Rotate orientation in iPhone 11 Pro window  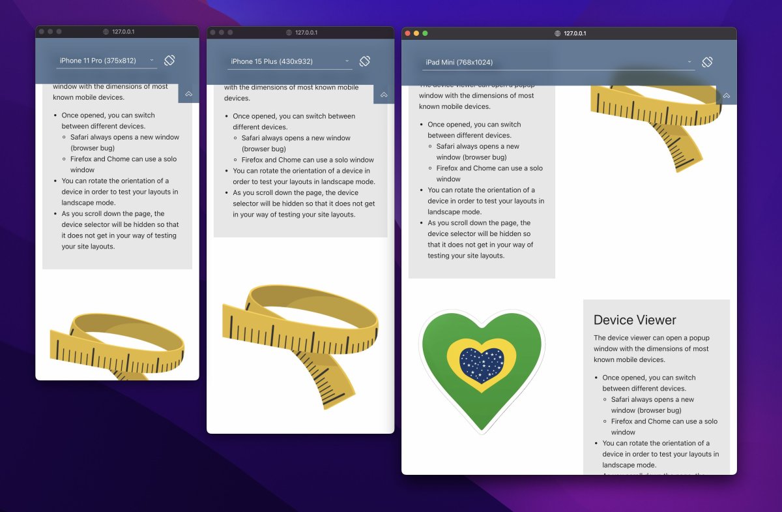pyautogui.click(x=169, y=60)
